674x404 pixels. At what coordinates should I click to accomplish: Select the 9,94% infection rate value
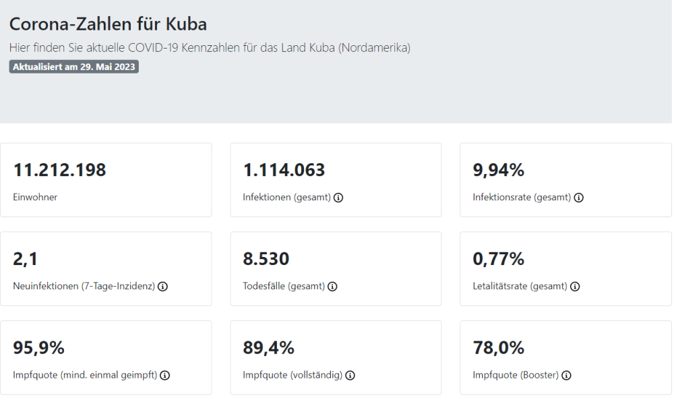tap(499, 171)
